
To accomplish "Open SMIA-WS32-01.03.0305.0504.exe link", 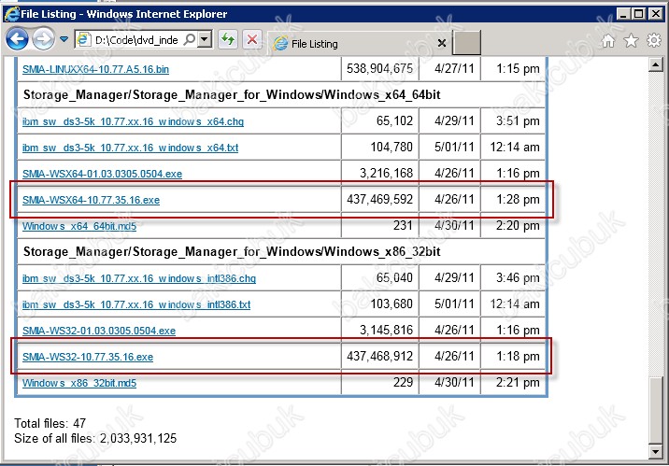I will [99, 331].
